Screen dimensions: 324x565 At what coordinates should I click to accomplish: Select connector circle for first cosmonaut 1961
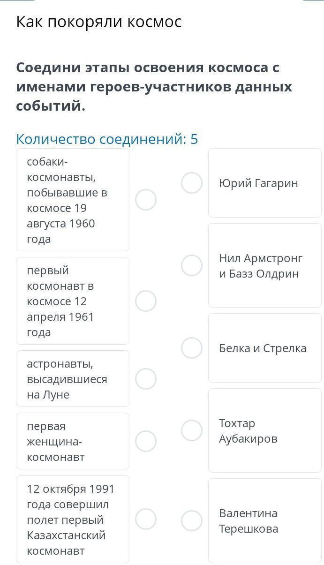click(146, 301)
